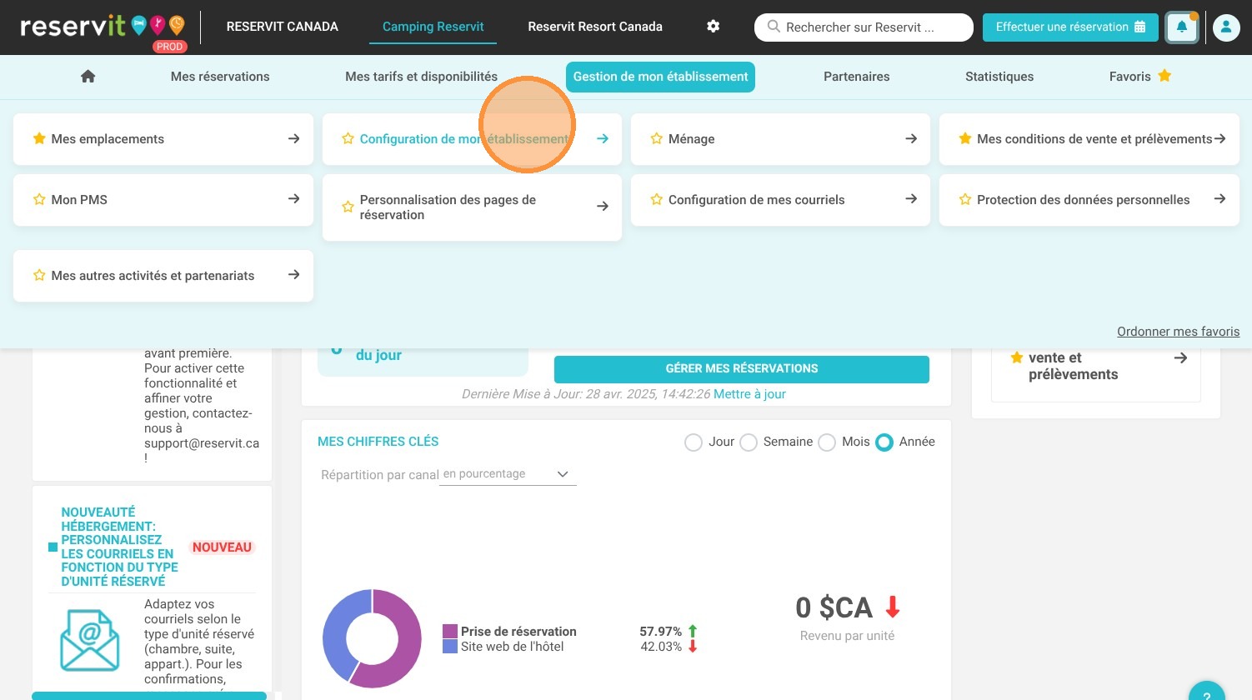This screenshot has height=700, width=1252.
Task: Open Configuration de mon établissement
Action: [472, 139]
